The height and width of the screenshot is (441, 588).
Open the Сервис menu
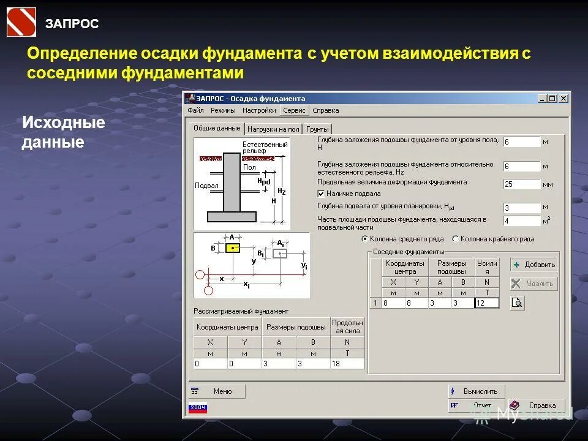tap(294, 110)
